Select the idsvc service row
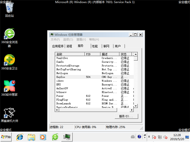The height and width of the screenshot is (142, 190). [94, 81]
